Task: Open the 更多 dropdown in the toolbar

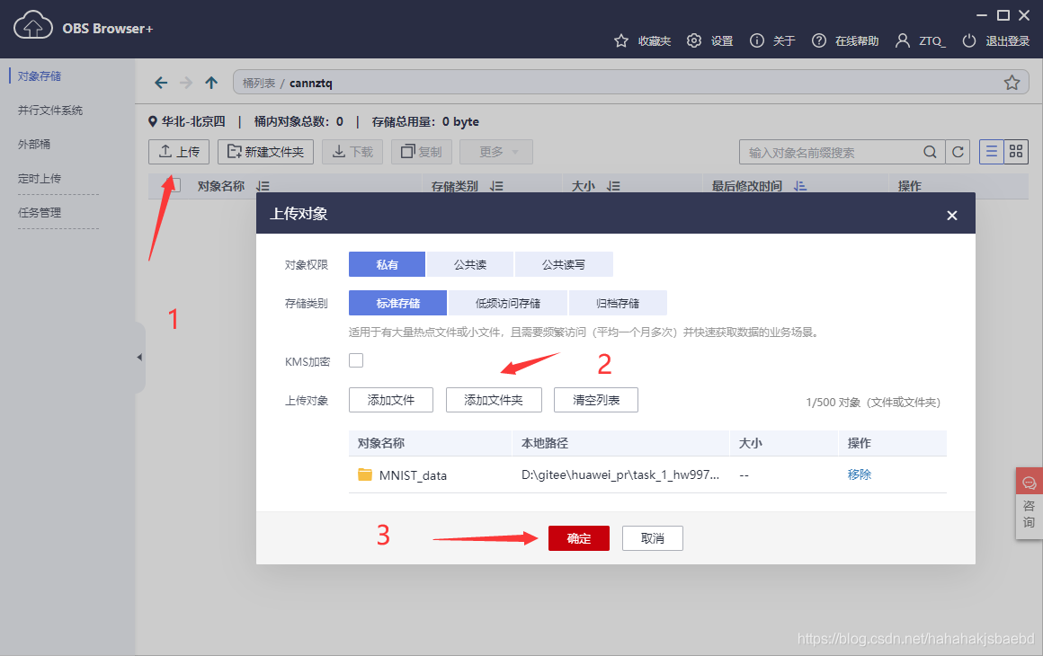Action: pyautogui.click(x=496, y=152)
